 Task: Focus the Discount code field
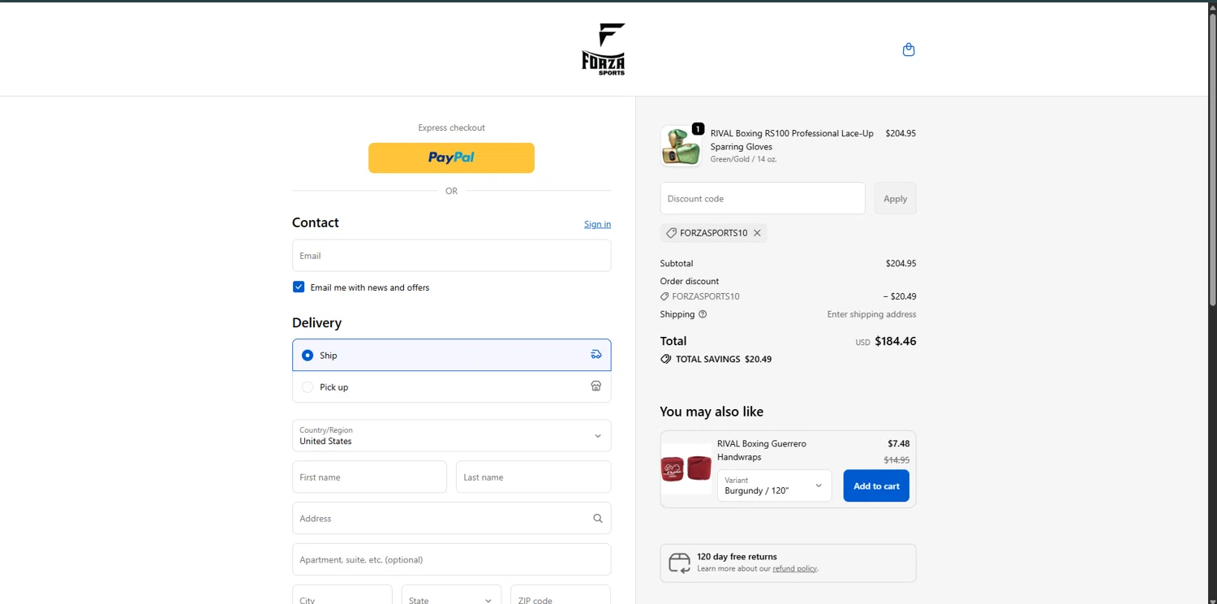point(763,198)
